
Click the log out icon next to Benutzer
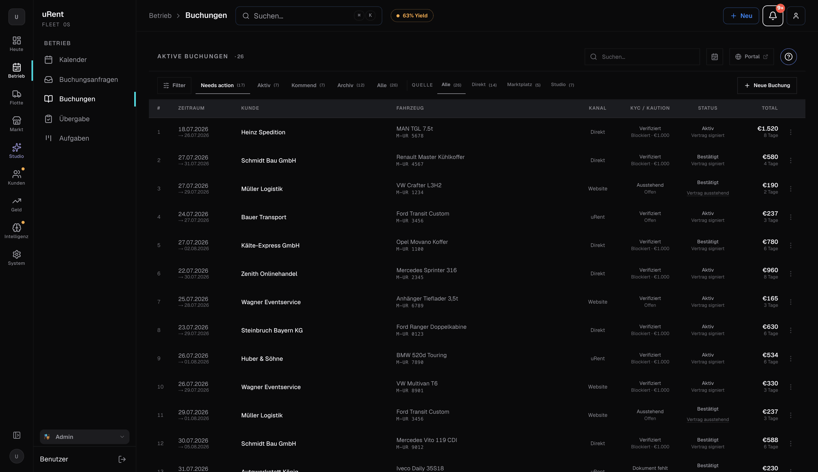coord(122,459)
